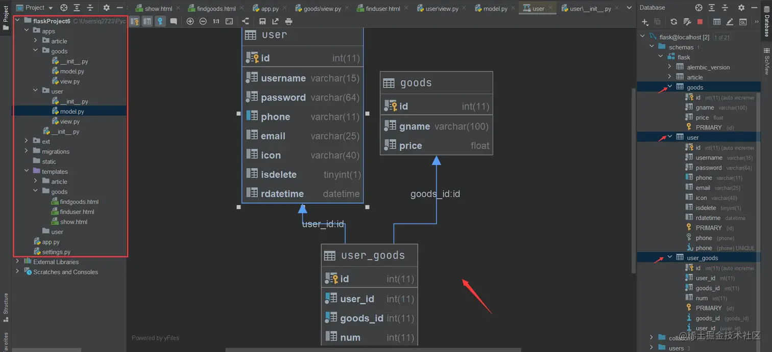The width and height of the screenshot is (772, 352).
Task: Collapse all nodes in Project panel
Action: pos(90,8)
